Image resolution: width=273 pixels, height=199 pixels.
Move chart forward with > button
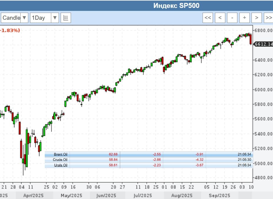[257, 18]
